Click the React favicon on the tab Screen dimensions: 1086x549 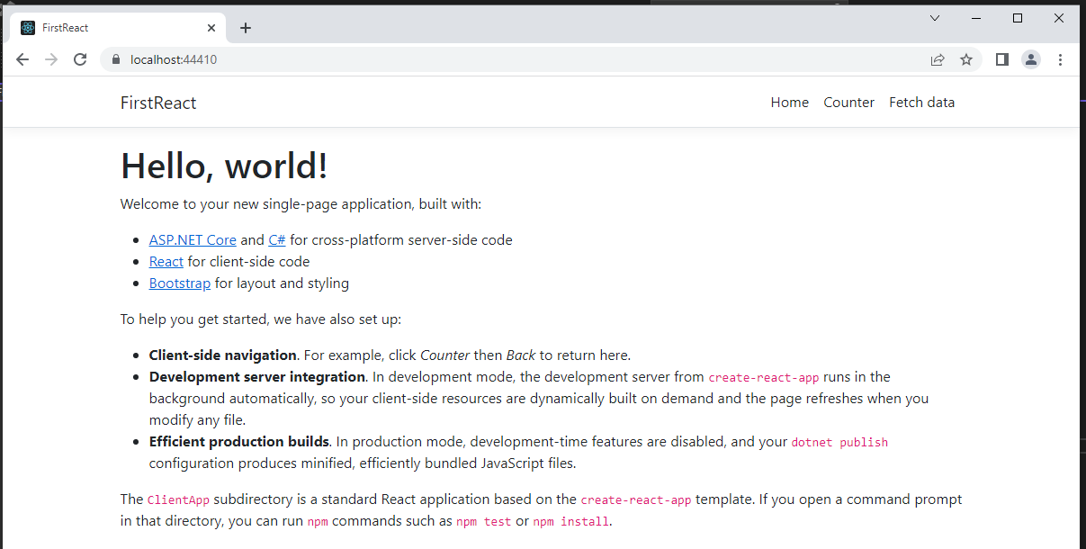[28, 28]
